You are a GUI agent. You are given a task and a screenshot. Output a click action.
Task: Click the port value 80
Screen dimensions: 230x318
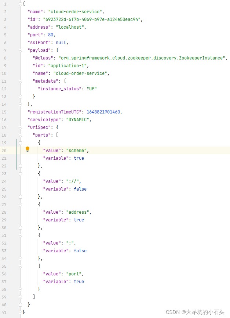pos(51,35)
